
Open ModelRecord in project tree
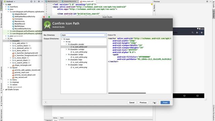[x=19, y=24]
